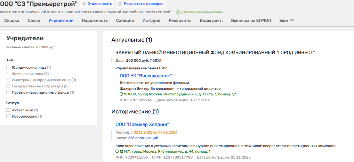Viewport: 354px width, 162px height.
Task: Click company title ООО "СЗ "Премьерстрой"
Action: coord(39,4)
